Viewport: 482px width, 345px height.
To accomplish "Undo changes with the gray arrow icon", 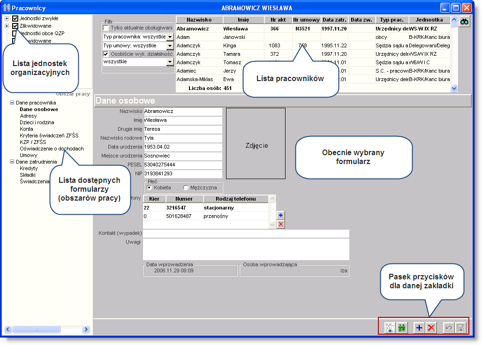I will [x=449, y=328].
